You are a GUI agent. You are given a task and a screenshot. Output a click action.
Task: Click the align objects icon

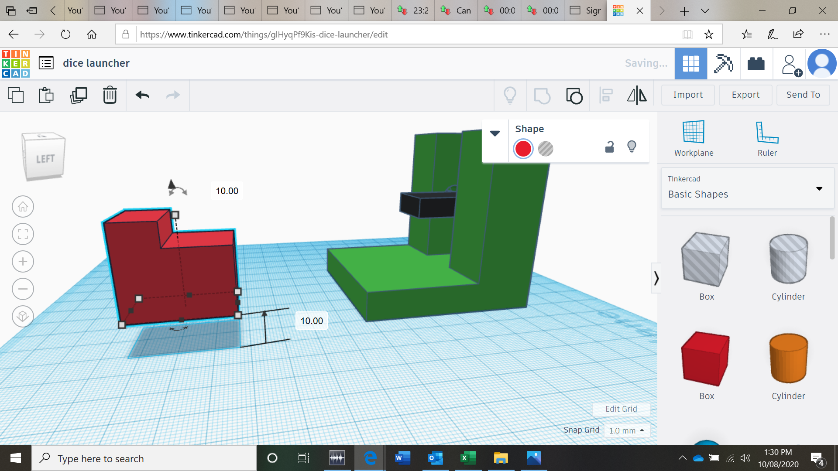[606, 95]
